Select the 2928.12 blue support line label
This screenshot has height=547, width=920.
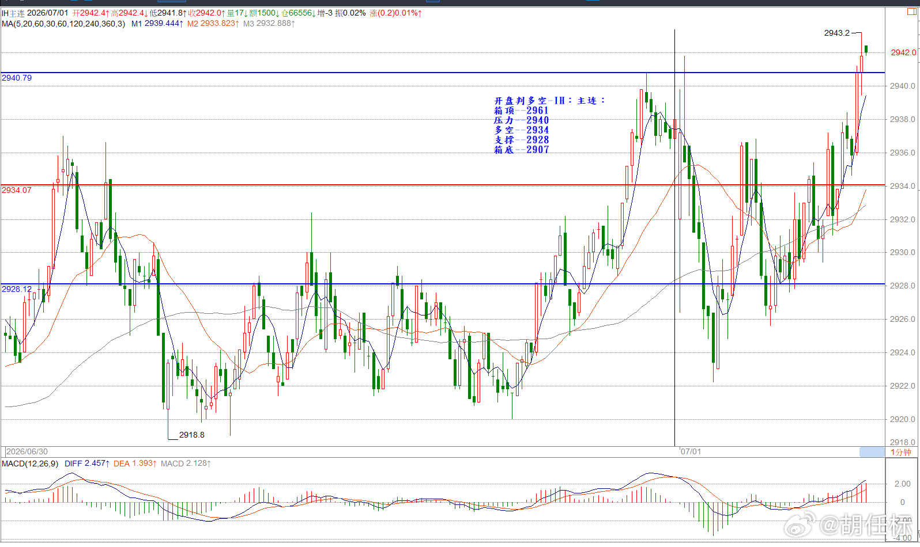pyautogui.click(x=17, y=289)
